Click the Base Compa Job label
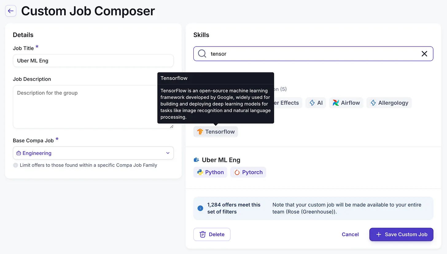The height and width of the screenshot is (254, 447). coord(33,140)
